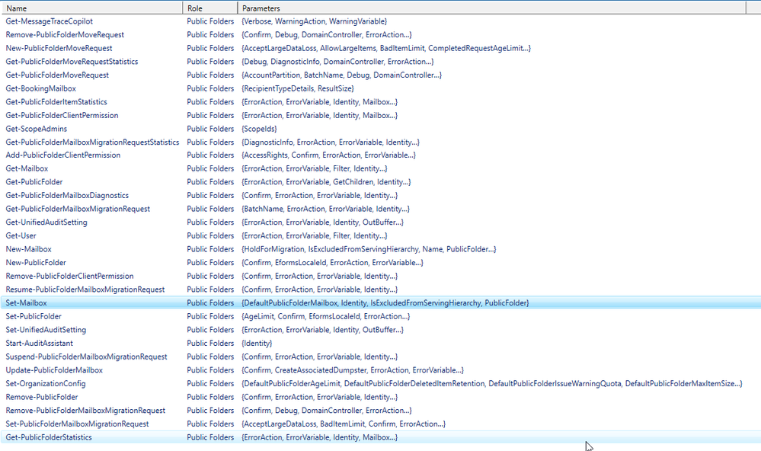
Task: Click parameters starting with DefaultPublicFolderMailbox
Action: click(x=385, y=303)
